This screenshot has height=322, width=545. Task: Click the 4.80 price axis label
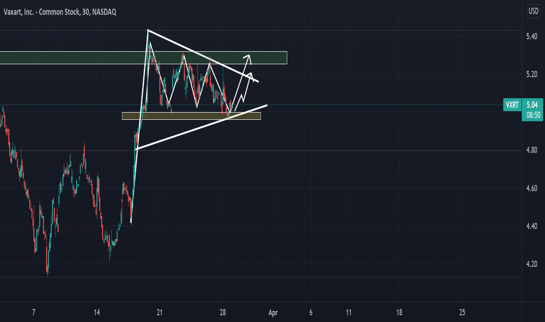click(x=532, y=150)
